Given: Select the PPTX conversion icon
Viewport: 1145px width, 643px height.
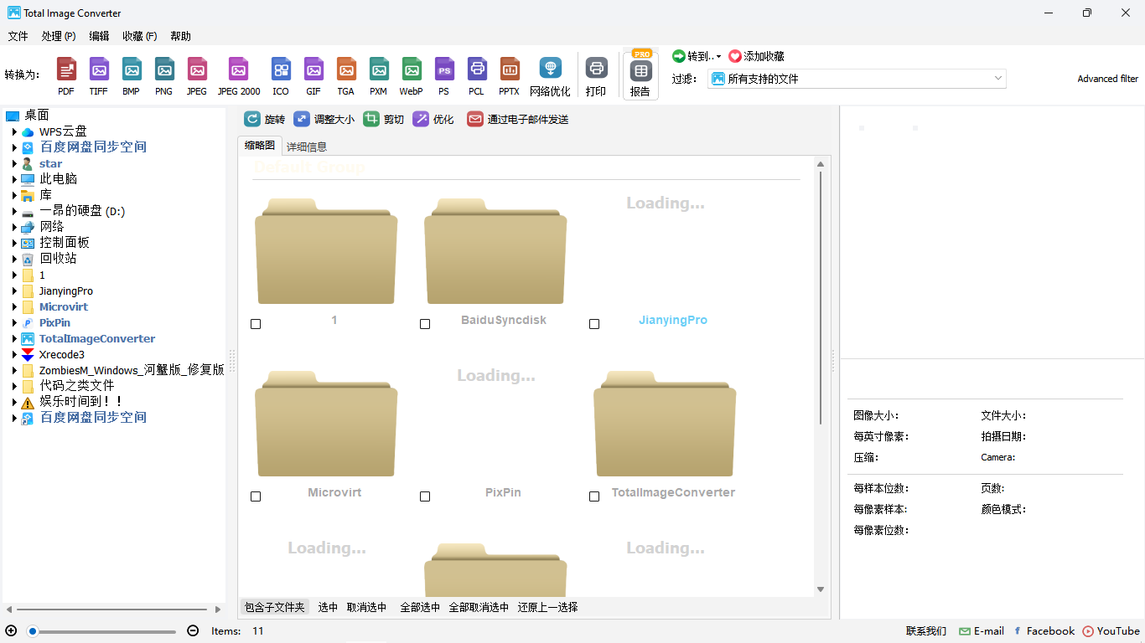Looking at the screenshot, I should (x=509, y=76).
